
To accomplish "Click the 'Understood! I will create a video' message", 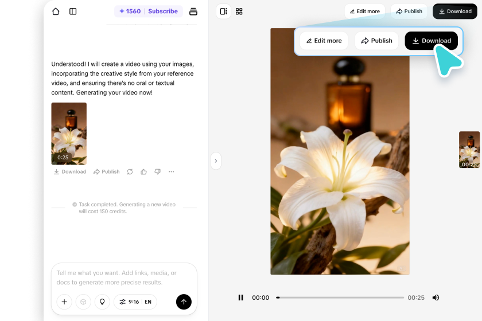I will [123, 79].
